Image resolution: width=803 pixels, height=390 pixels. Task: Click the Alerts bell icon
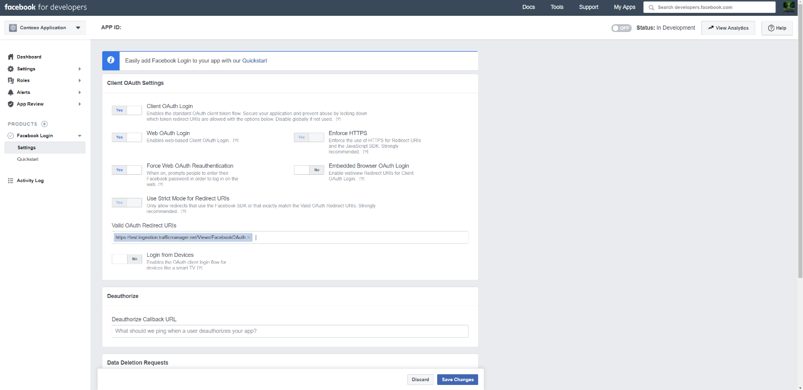pos(11,92)
